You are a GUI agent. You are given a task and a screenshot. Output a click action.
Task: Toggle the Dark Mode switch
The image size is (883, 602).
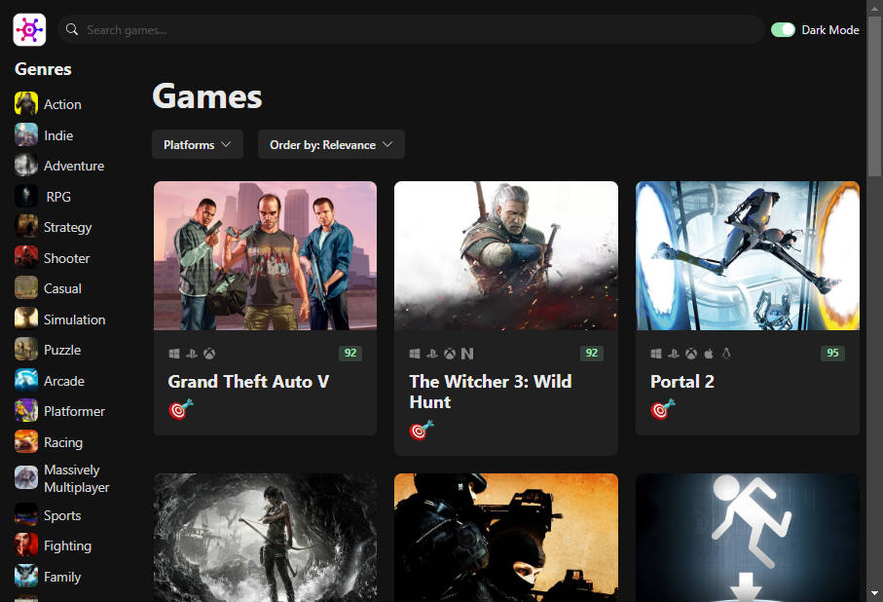point(783,30)
